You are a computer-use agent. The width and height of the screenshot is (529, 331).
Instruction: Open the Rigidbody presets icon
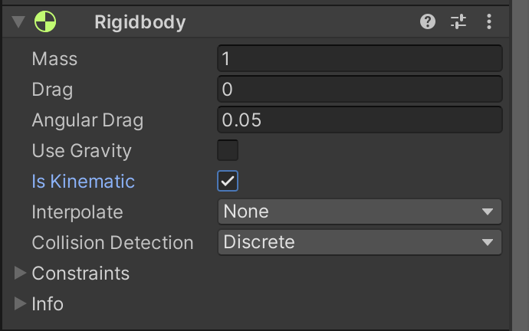coord(458,22)
